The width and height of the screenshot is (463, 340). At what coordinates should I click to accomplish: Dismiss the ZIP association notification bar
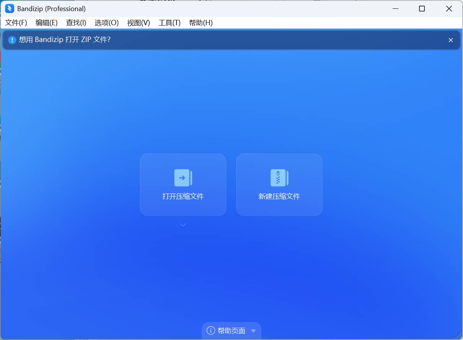(x=451, y=40)
